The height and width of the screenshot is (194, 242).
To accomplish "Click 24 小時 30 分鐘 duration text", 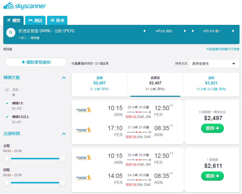I will click(x=138, y=175).
